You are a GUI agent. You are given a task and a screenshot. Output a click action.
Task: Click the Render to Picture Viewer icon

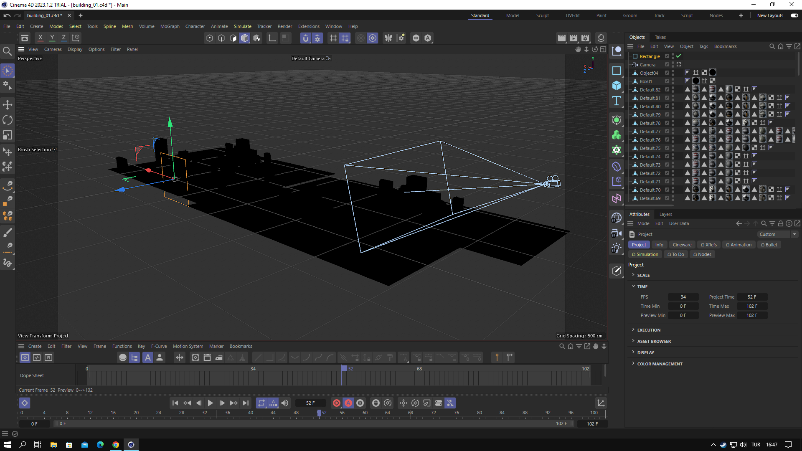pos(574,38)
